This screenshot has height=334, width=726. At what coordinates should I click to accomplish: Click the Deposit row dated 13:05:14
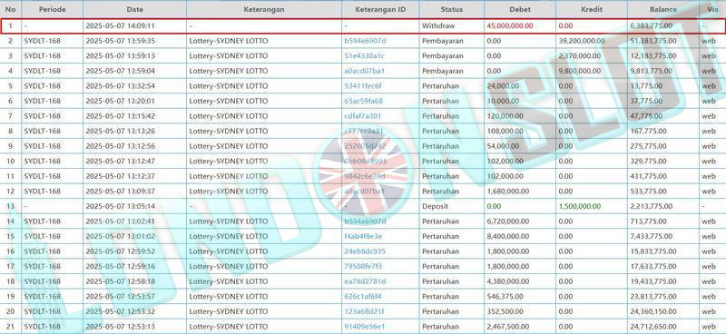362,206
